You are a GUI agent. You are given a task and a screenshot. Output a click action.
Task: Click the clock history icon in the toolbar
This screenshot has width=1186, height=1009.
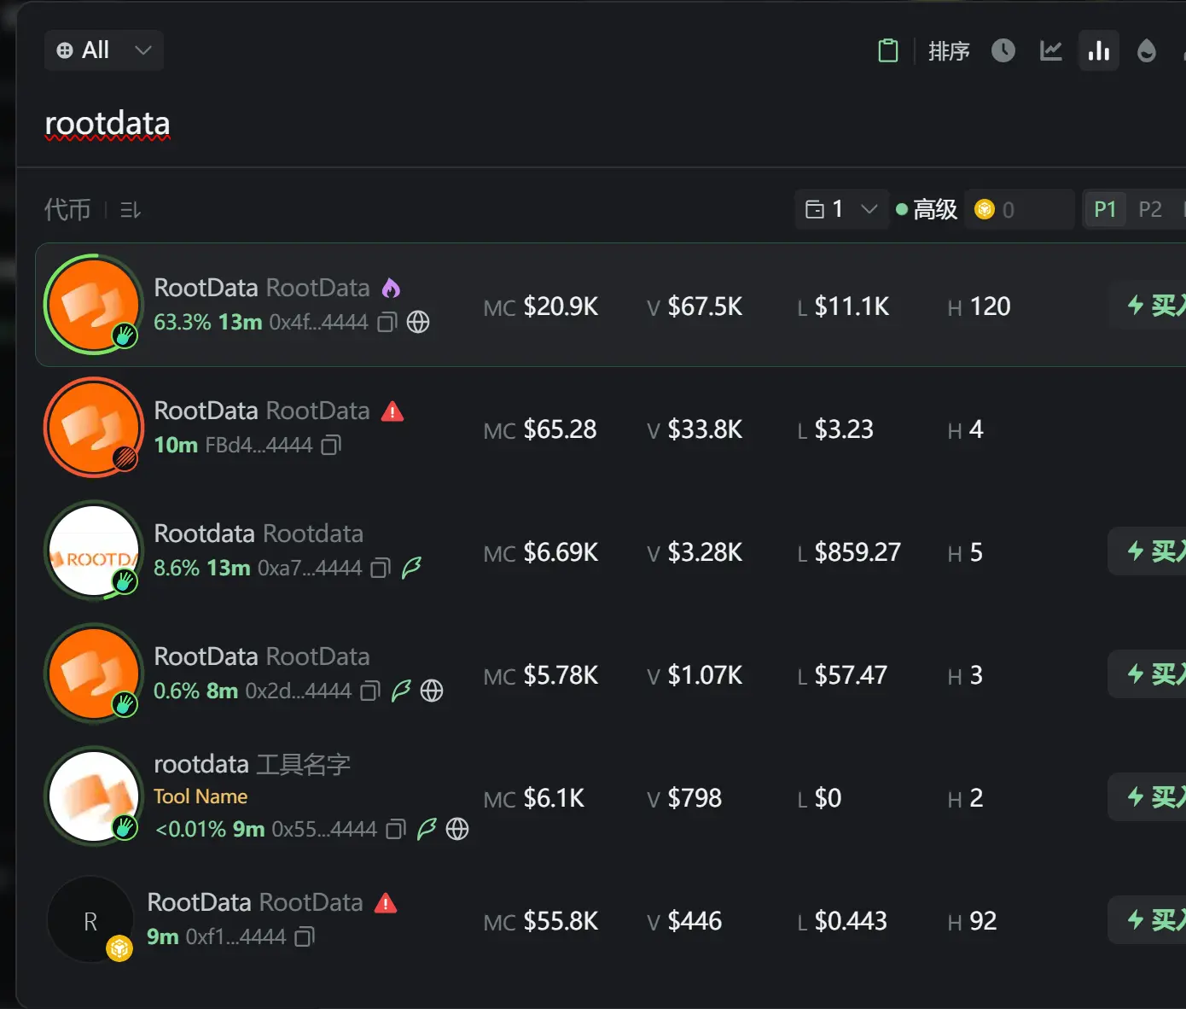[1003, 50]
